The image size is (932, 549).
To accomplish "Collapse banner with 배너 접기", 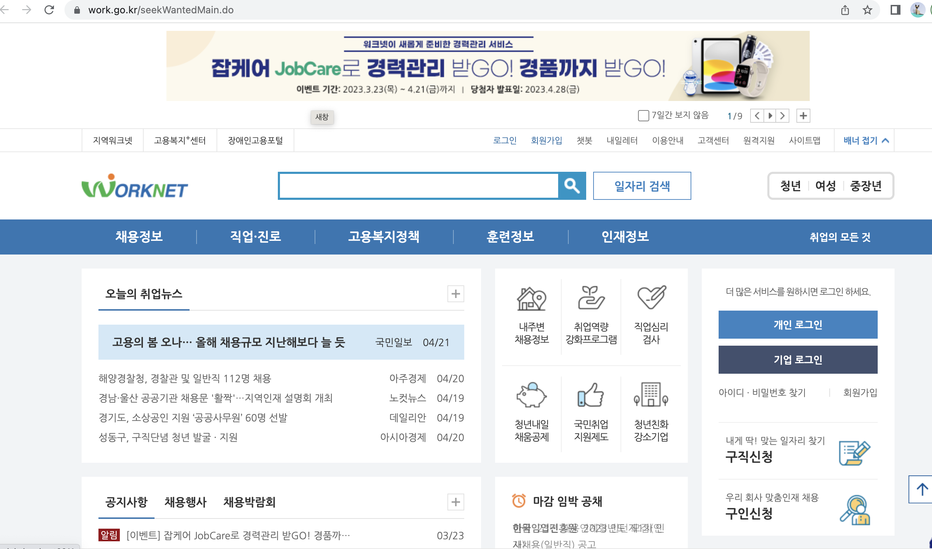I will pyautogui.click(x=865, y=141).
